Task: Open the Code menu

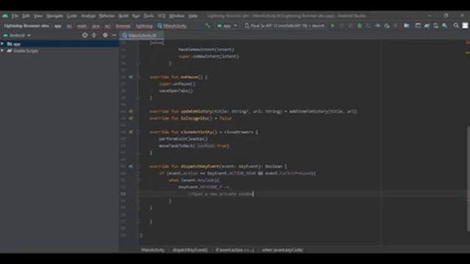Action: (x=72, y=16)
